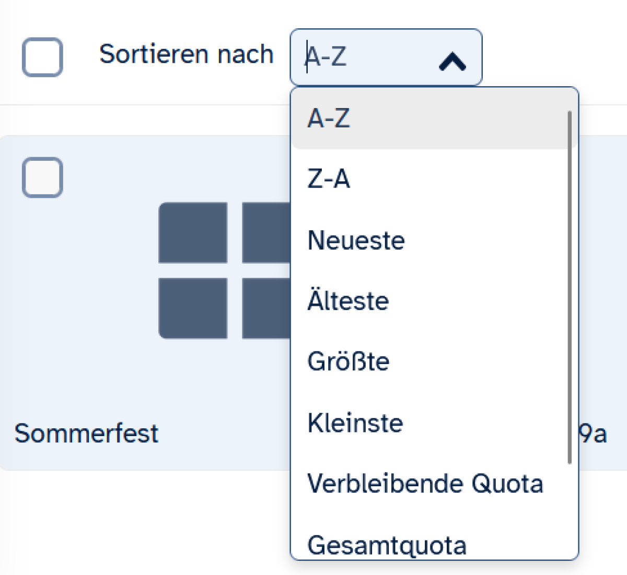Click the Sortieren nach label
This screenshot has width=627, height=575.
pos(187,54)
